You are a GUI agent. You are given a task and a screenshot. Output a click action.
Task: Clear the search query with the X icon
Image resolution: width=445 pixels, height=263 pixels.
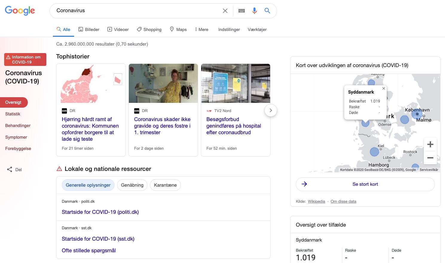[225, 11]
